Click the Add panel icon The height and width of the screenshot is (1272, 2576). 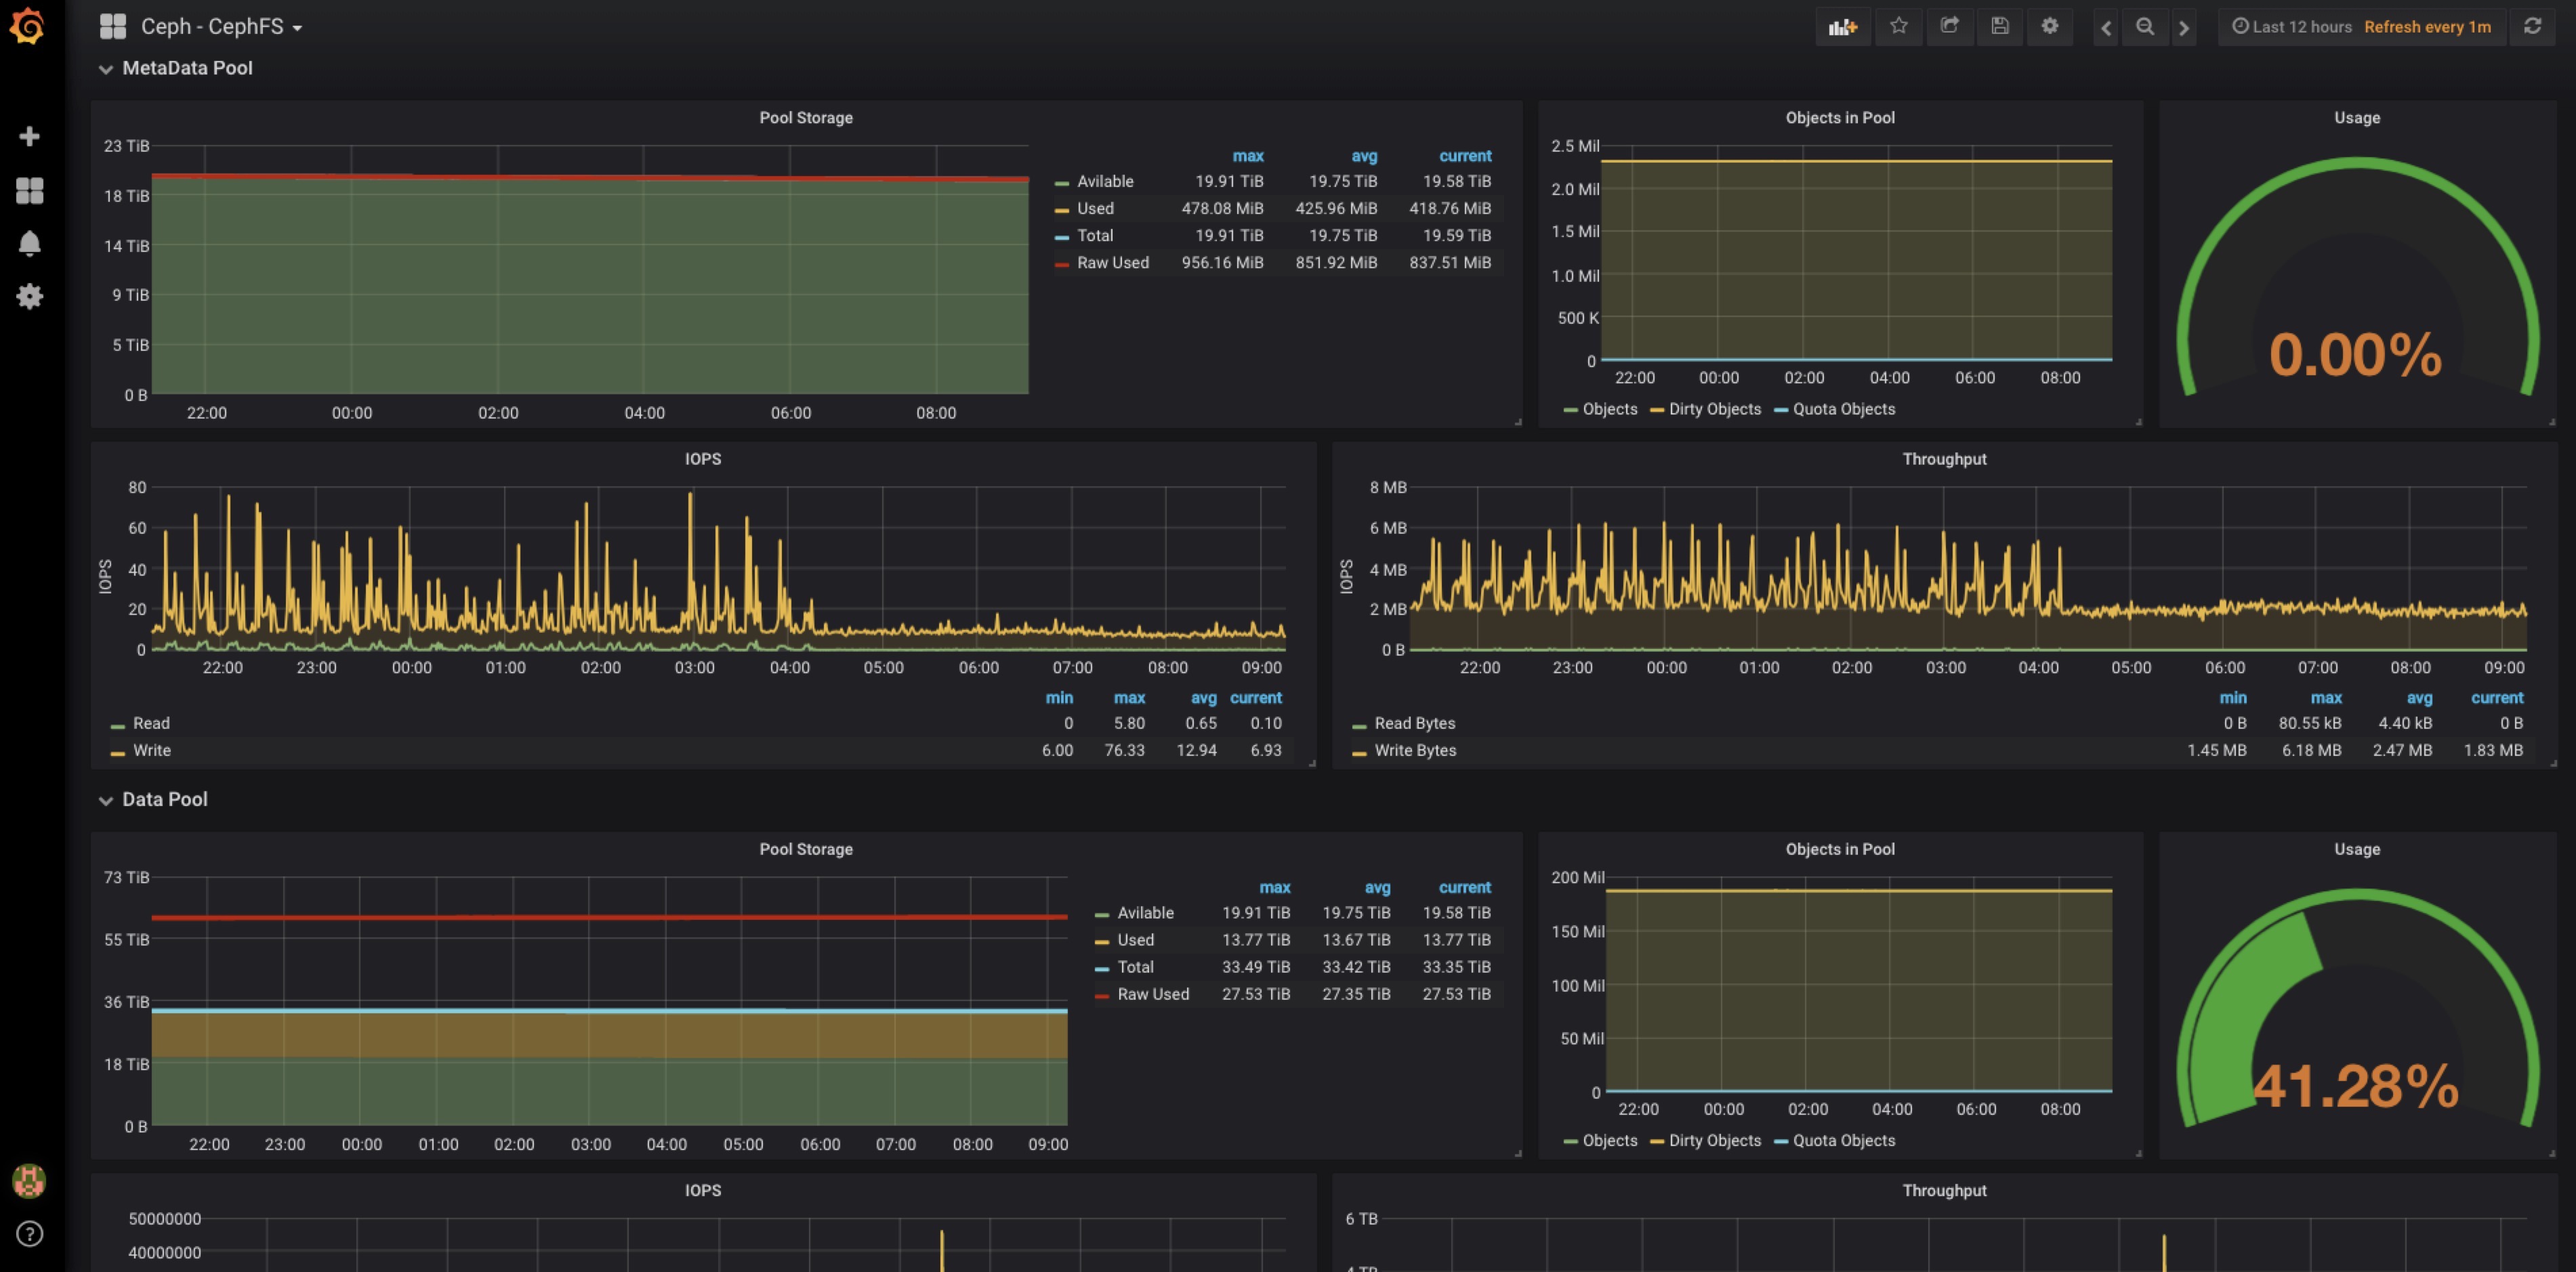[x=1842, y=27]
